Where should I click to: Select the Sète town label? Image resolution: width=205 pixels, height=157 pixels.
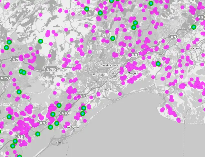pos(58,142)
